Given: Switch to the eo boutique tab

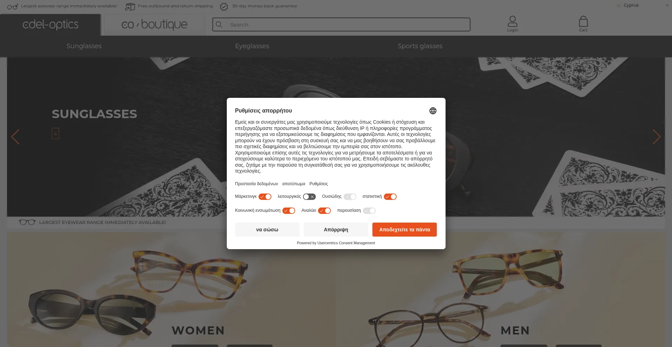Looking at the screenshot, I should tap(154, 25).
